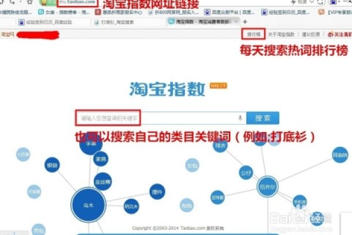Screen dimensions: 352x235
Task: Click the 手机壳 bubble node
Action: tap(300, 202)
